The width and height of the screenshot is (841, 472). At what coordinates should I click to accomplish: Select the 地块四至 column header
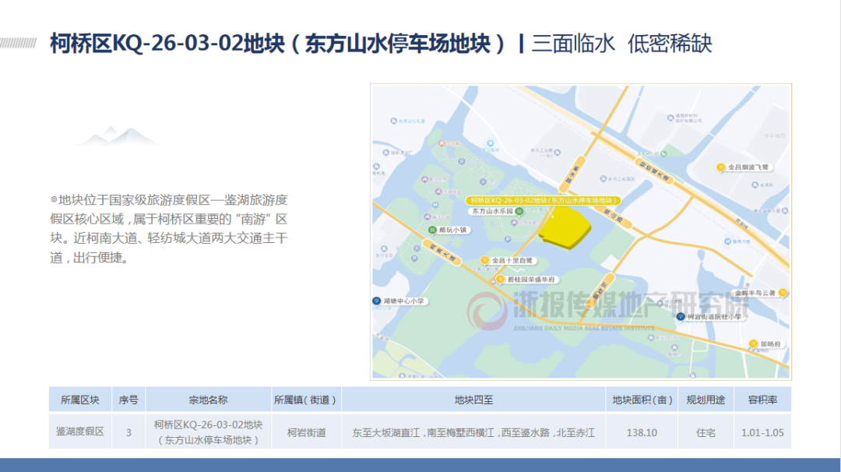click(x=473, y=400)
